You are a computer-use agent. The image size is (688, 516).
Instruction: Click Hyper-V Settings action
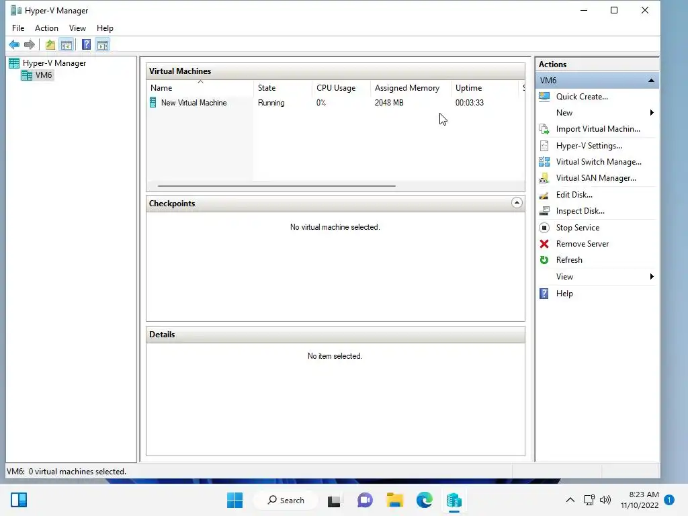[x=589, y=146]
